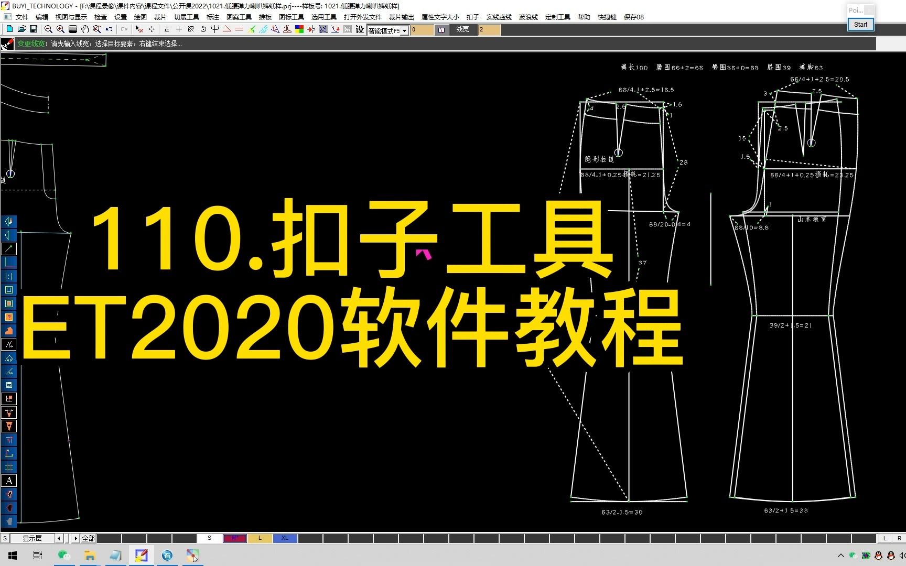Select the delete element tool with red X
The width and height of the screenshot is (906, 566).
click(x=139, y=29)
